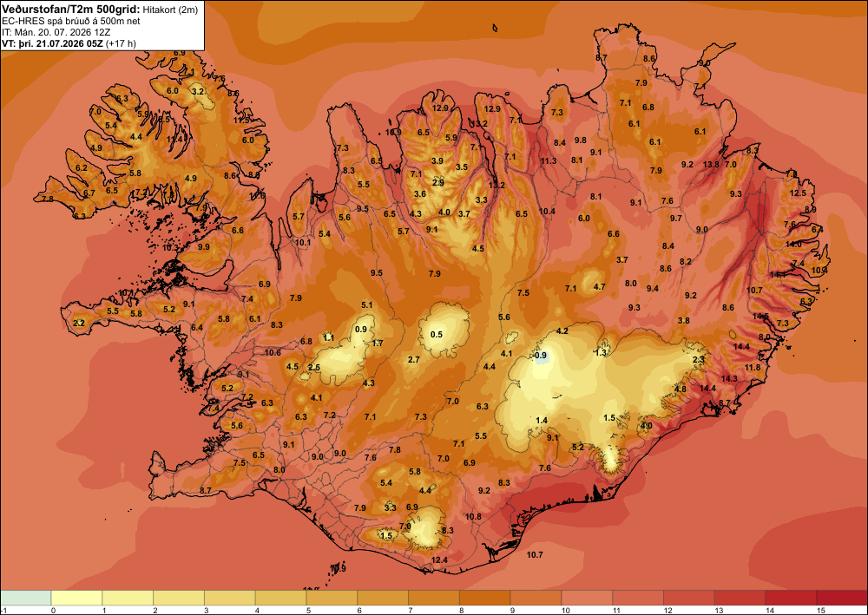Click the 4.8 value at Vatnajökull's southeast edge
Screen dimensions: 868x615
pos(681,389)
